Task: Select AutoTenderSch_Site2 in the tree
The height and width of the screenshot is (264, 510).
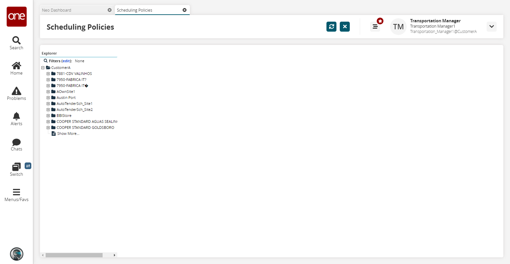Action: pos(75,110)
